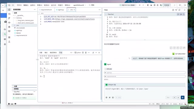Open the 查看(V) menu

(x=40, y=5)
